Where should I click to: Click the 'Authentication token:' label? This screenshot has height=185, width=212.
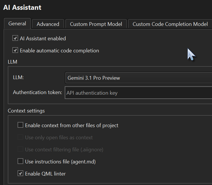[37, 92]
